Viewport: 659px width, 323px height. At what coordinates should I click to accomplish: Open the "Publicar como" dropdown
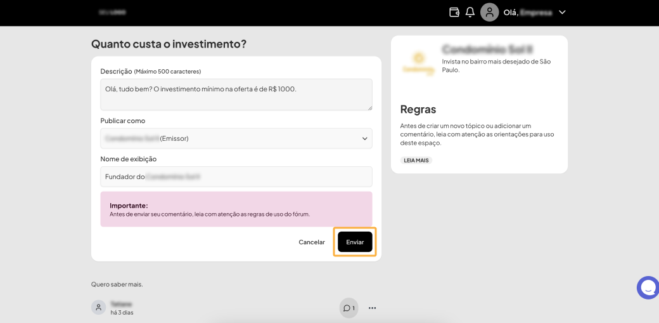236,138
